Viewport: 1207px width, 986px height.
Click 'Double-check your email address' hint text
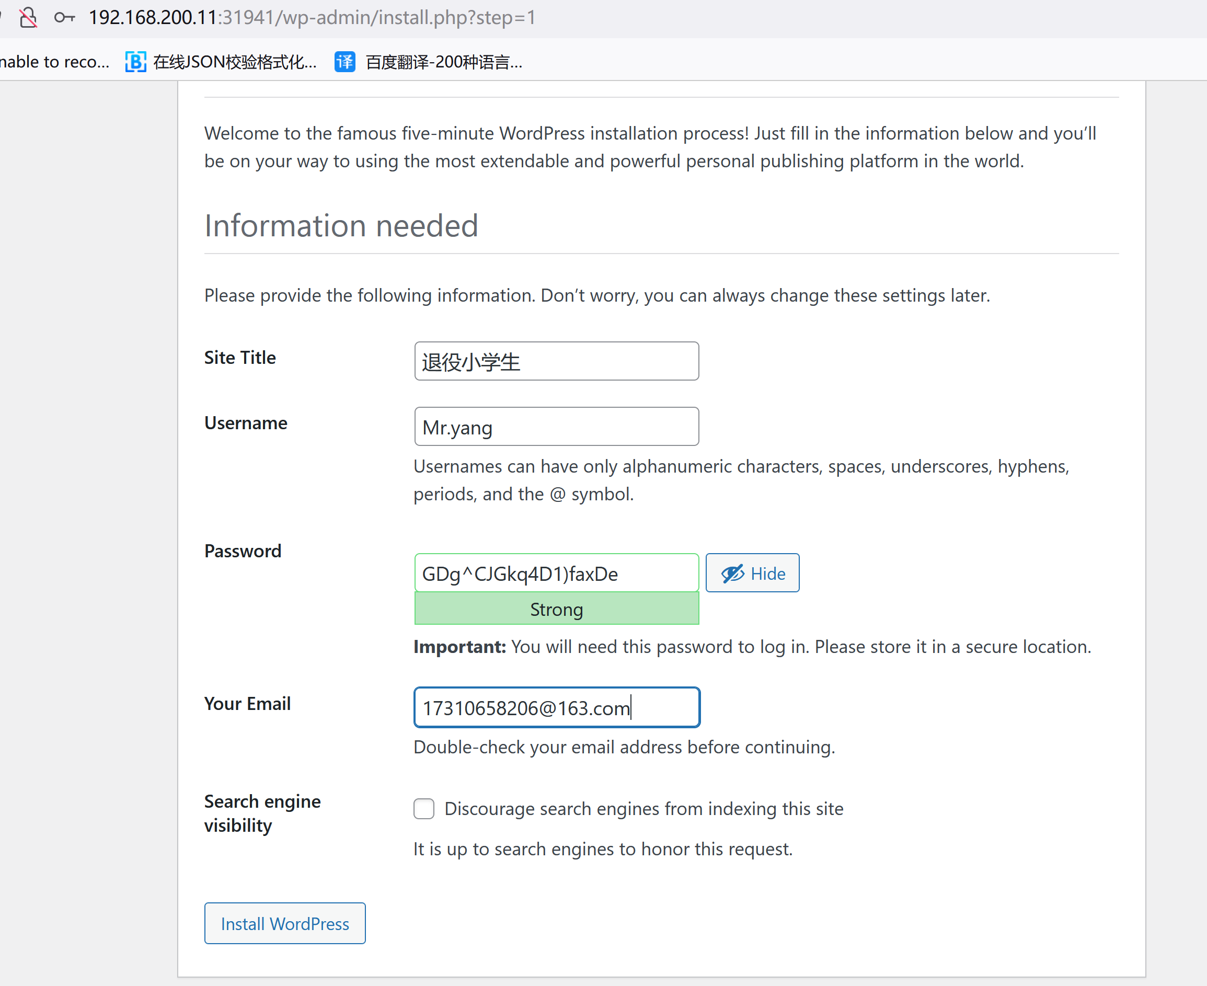624,747
